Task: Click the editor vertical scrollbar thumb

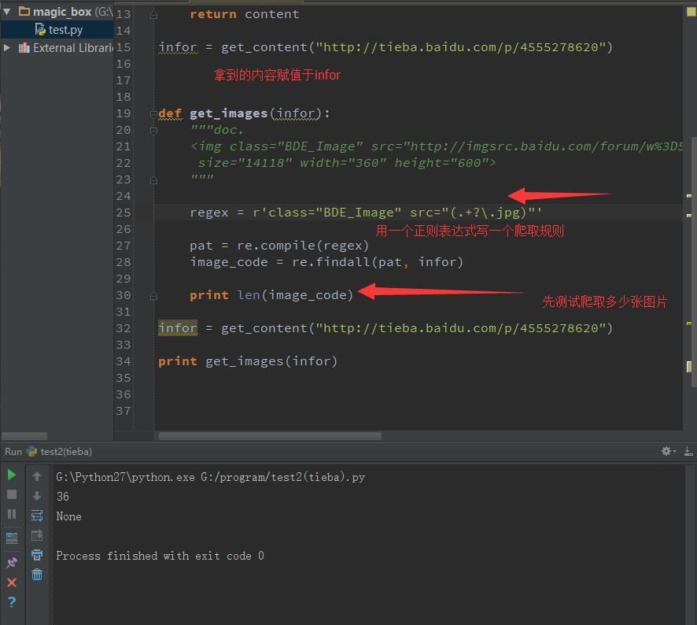Action: 695,262
